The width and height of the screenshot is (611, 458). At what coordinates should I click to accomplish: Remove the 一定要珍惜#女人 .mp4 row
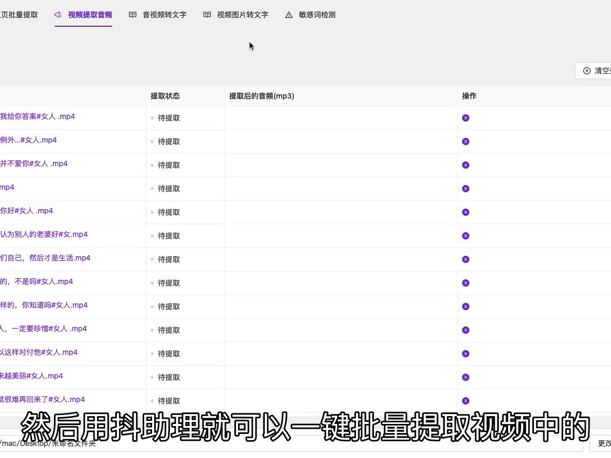(466, 330)
